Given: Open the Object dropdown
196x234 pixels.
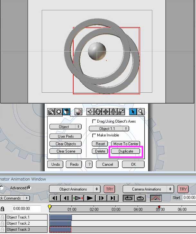Looking at the screenshot, I should (66, 127).
